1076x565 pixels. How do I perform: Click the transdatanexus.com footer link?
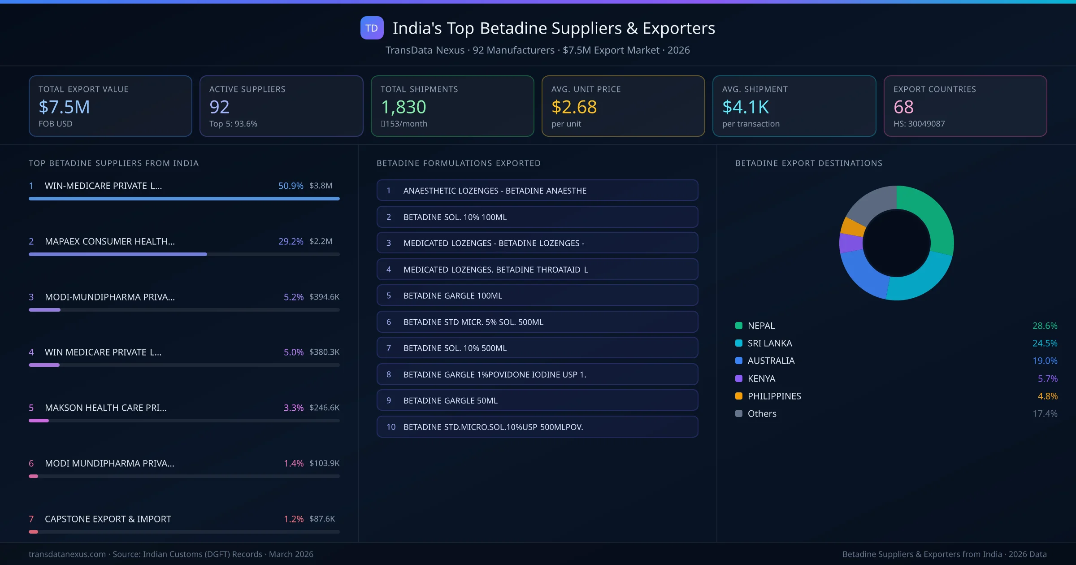coord(66,554)
